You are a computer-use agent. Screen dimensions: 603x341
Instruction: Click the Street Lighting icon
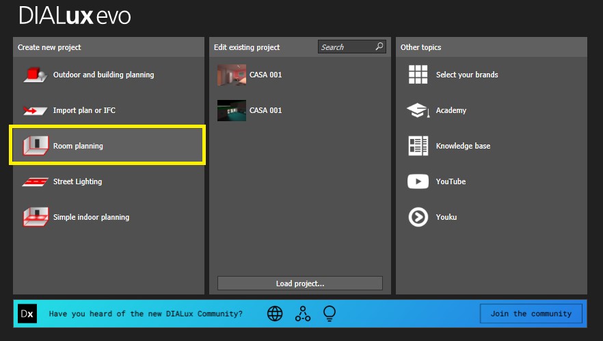click(34, 181)
